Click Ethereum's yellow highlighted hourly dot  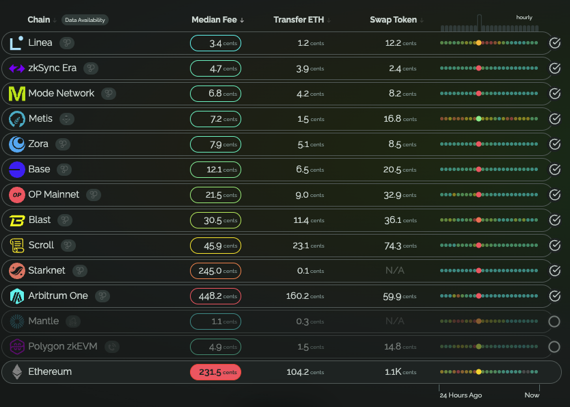478,371
